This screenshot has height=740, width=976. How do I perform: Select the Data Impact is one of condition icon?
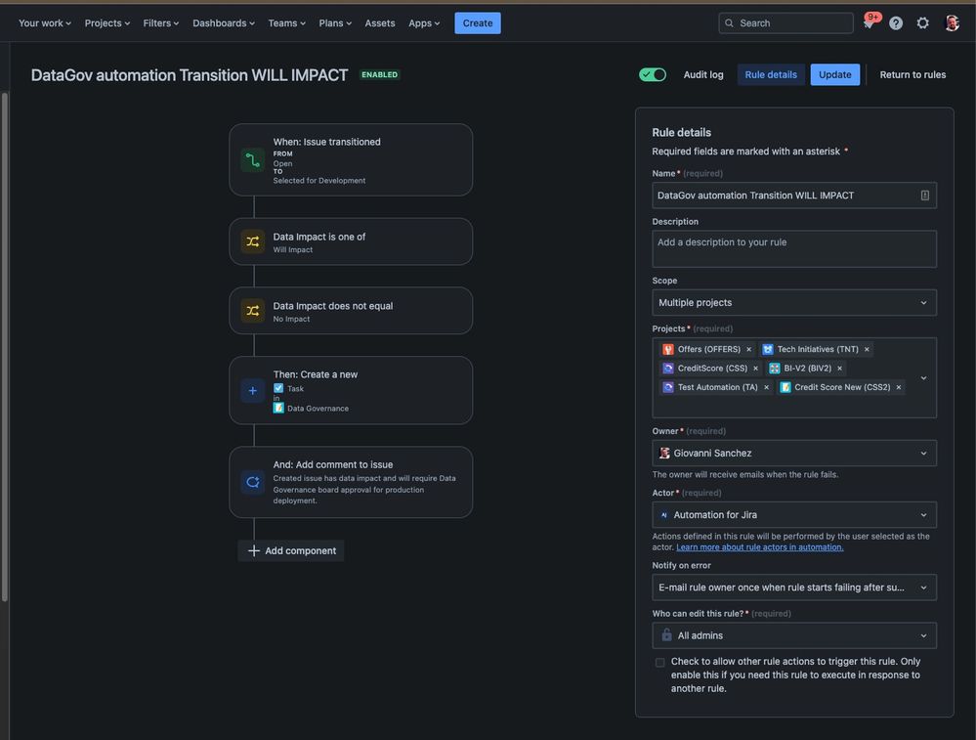253,241
